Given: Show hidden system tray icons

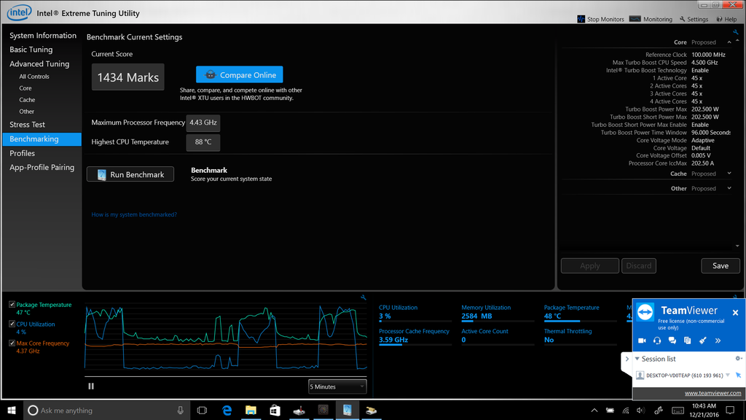Looking at the screenshot, I should tap(594, 411).
